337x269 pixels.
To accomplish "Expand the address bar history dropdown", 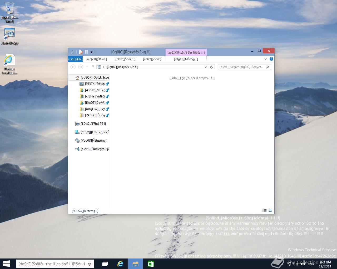I will click(206, 67).
